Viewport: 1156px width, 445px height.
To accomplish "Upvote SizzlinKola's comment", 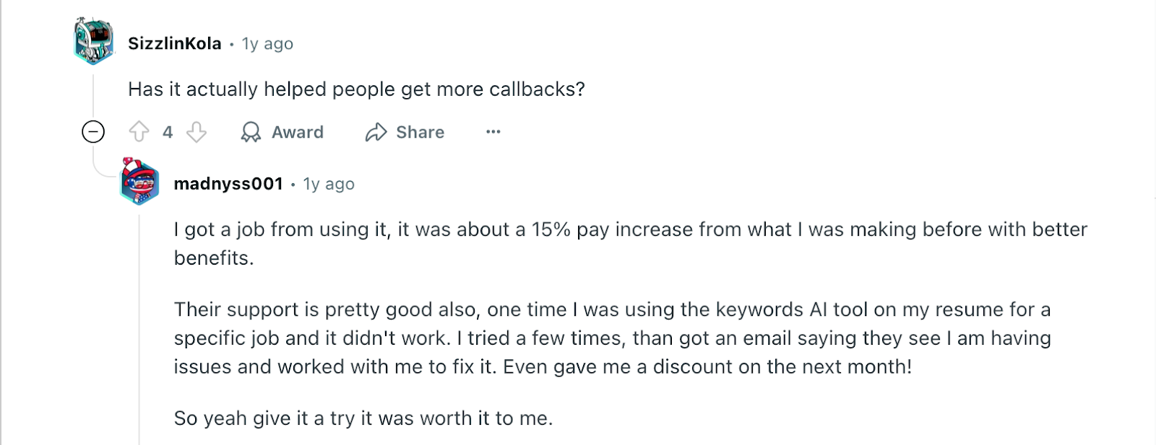I will 139,132.
